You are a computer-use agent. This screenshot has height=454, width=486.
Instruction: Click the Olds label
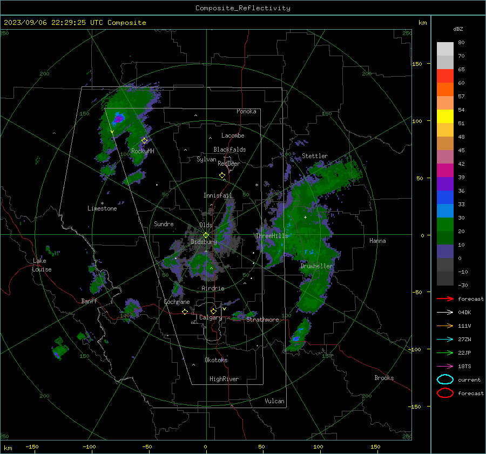tap(206, 225)
